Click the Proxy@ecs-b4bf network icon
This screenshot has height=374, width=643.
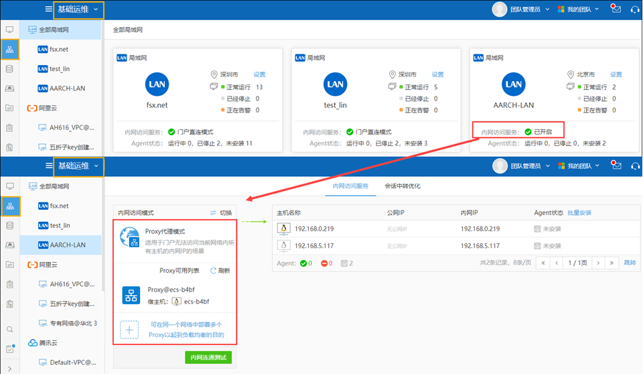click(x=130, y=296)
